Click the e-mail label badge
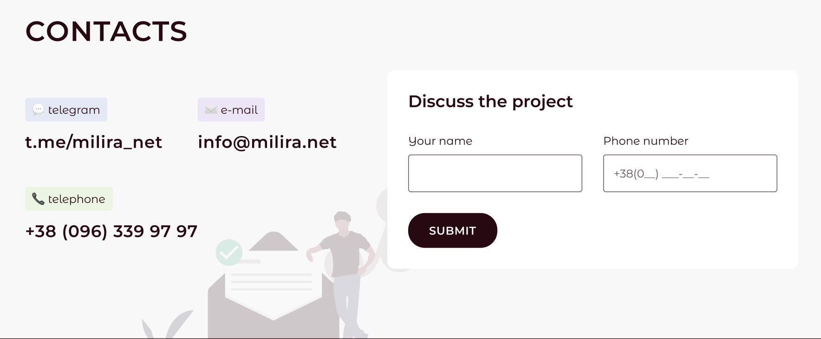Screen dimensions: 821x339 click(x=231, y=110)
